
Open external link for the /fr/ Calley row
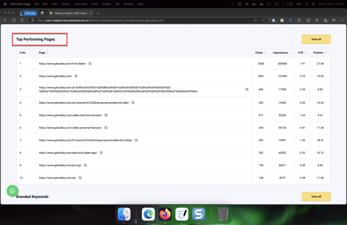pyautogui.click(x=136, y=140)
